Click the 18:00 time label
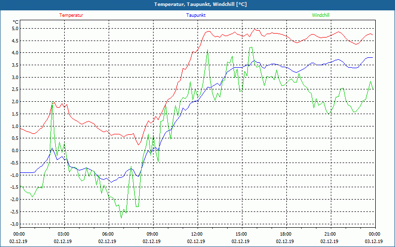 click(x=286, y=234)
